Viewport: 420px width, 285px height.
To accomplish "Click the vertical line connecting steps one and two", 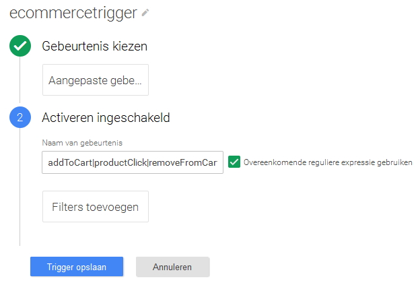I will pos(20,80).
